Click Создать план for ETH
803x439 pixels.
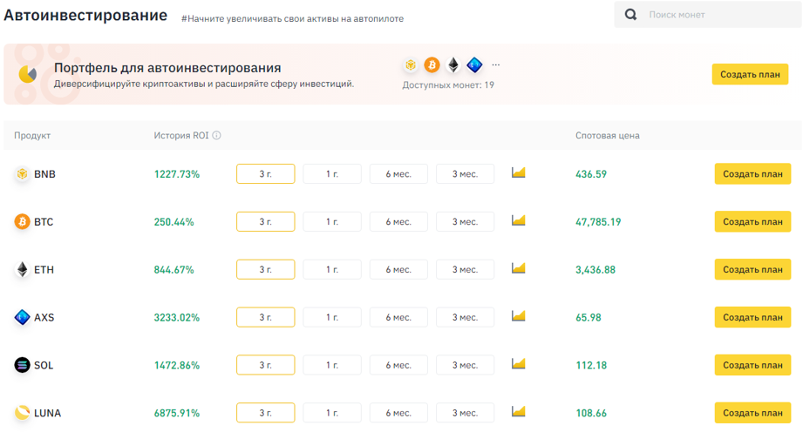click(x=752, y=270)
